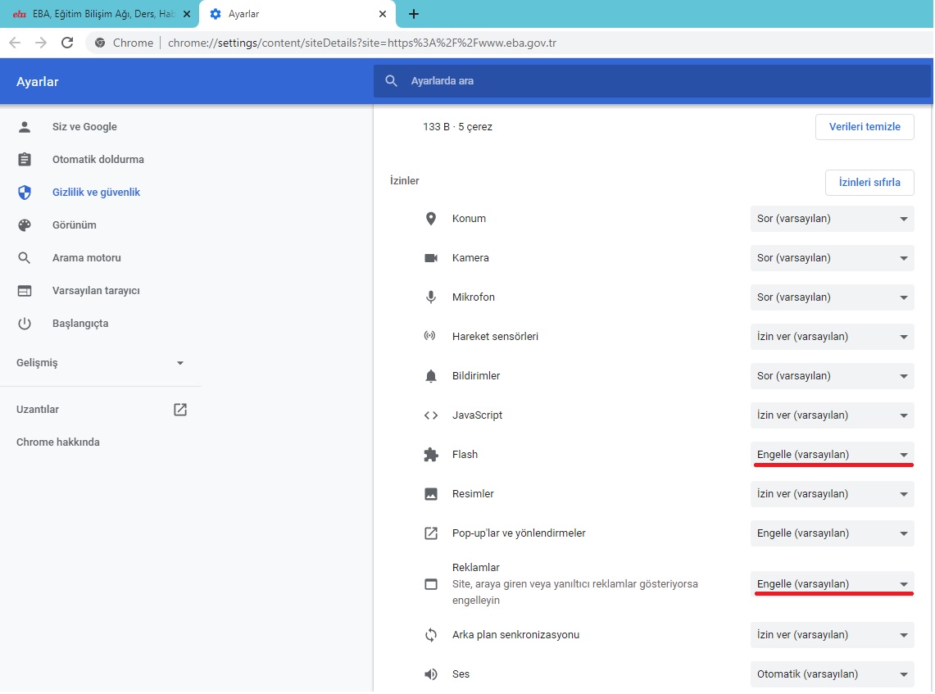Open Siz ve Google settings
This screenshot has height=694, width=935.
(x=84, y=127)
